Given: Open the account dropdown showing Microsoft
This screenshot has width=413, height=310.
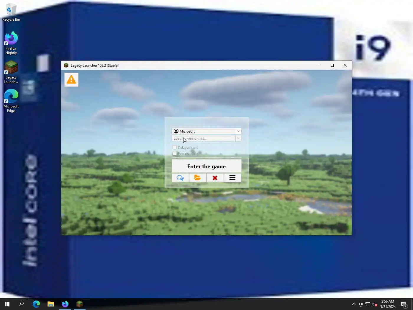Looking at the screenshot, I should (x=206, y=131).
